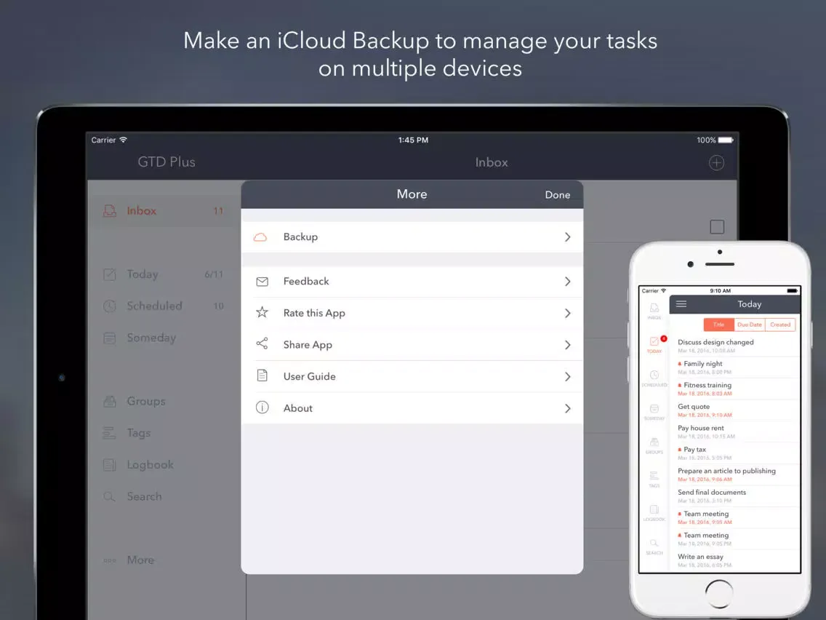Sort by Title tab on iPhone

click(718, 325)
